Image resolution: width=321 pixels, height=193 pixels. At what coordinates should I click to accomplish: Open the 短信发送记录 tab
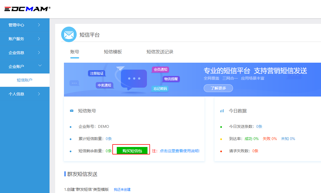tap(160, 52)
